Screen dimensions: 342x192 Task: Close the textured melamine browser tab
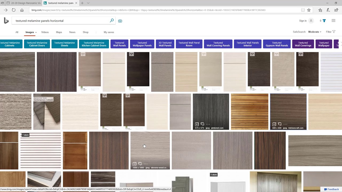click(x=76, y=3)
